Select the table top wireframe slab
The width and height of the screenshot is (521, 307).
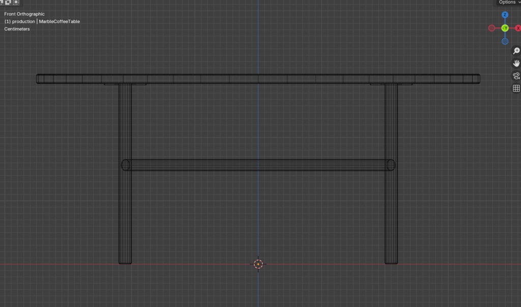click(x=258, y=79)
